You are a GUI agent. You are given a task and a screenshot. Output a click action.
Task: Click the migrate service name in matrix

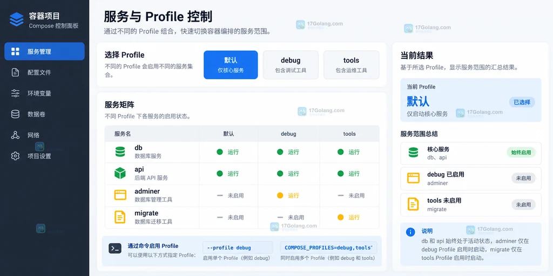click(x=146, y=213)
